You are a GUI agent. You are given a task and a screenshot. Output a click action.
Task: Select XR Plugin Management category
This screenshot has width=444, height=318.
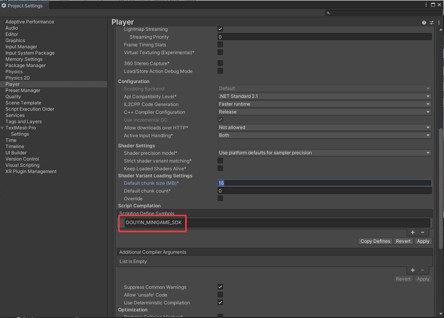tap(31, 171)
